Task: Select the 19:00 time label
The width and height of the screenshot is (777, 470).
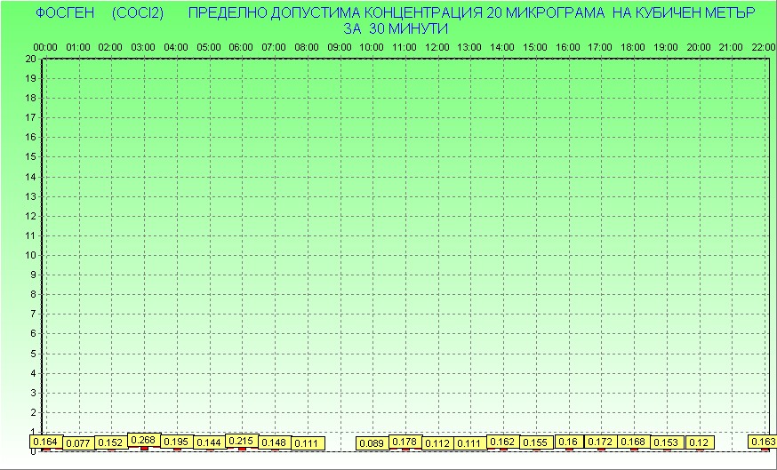Action: click(x=666, y=48)
